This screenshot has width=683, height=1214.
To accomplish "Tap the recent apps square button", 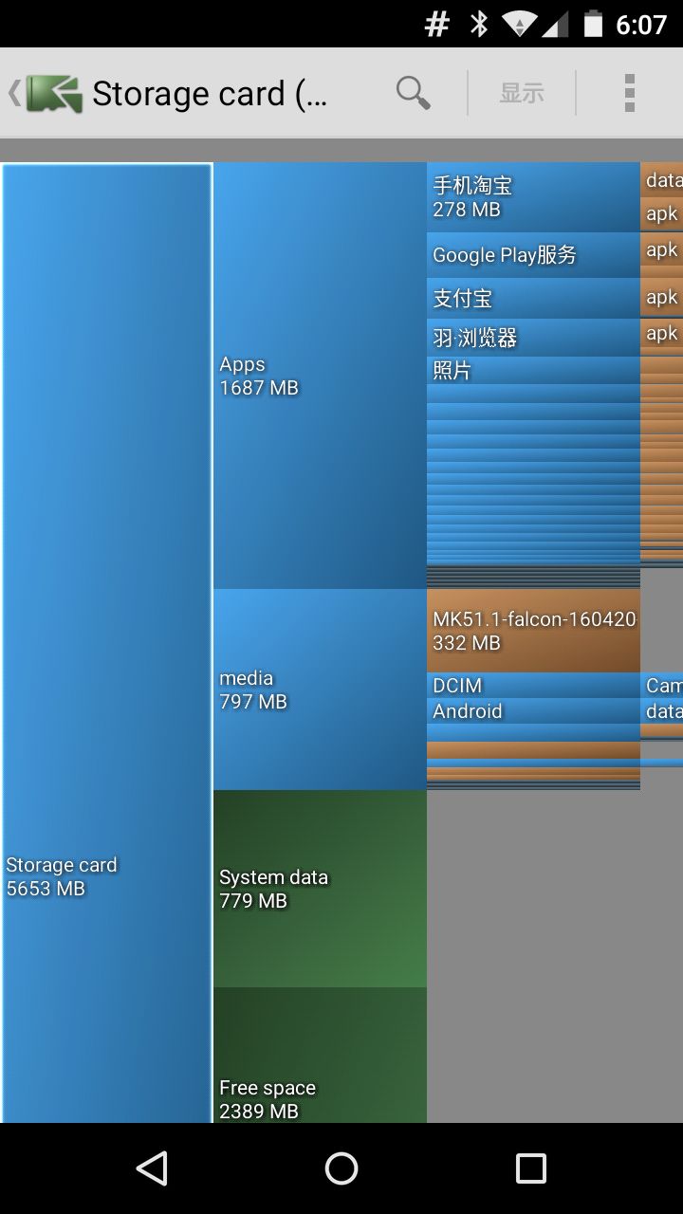I will point(530,1168).
